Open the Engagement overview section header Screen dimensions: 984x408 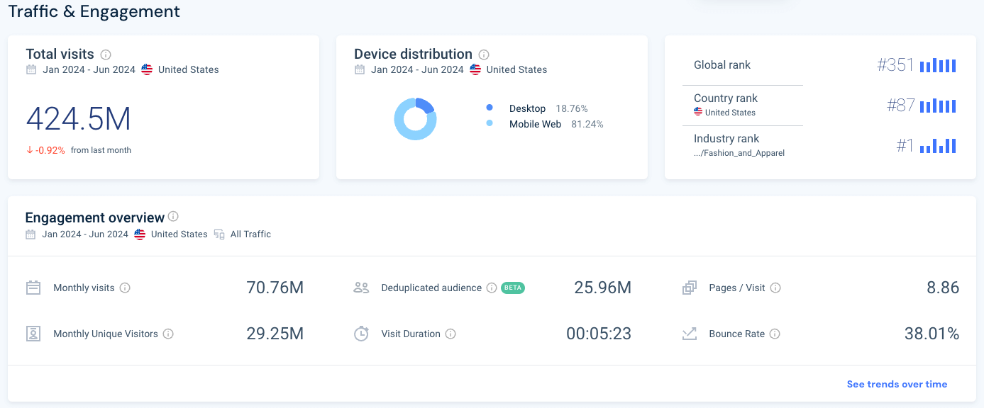[x=95, y=217]
